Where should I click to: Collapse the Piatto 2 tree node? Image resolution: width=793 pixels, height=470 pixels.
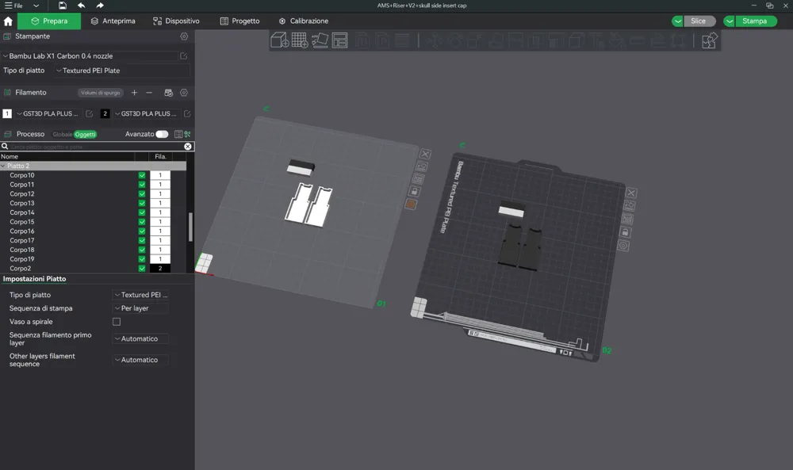[3, 166]
